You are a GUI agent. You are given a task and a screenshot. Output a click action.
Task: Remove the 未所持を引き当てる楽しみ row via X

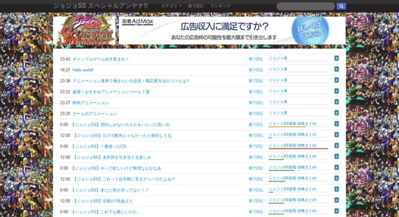pyautogui.click(x=336, y=157)
